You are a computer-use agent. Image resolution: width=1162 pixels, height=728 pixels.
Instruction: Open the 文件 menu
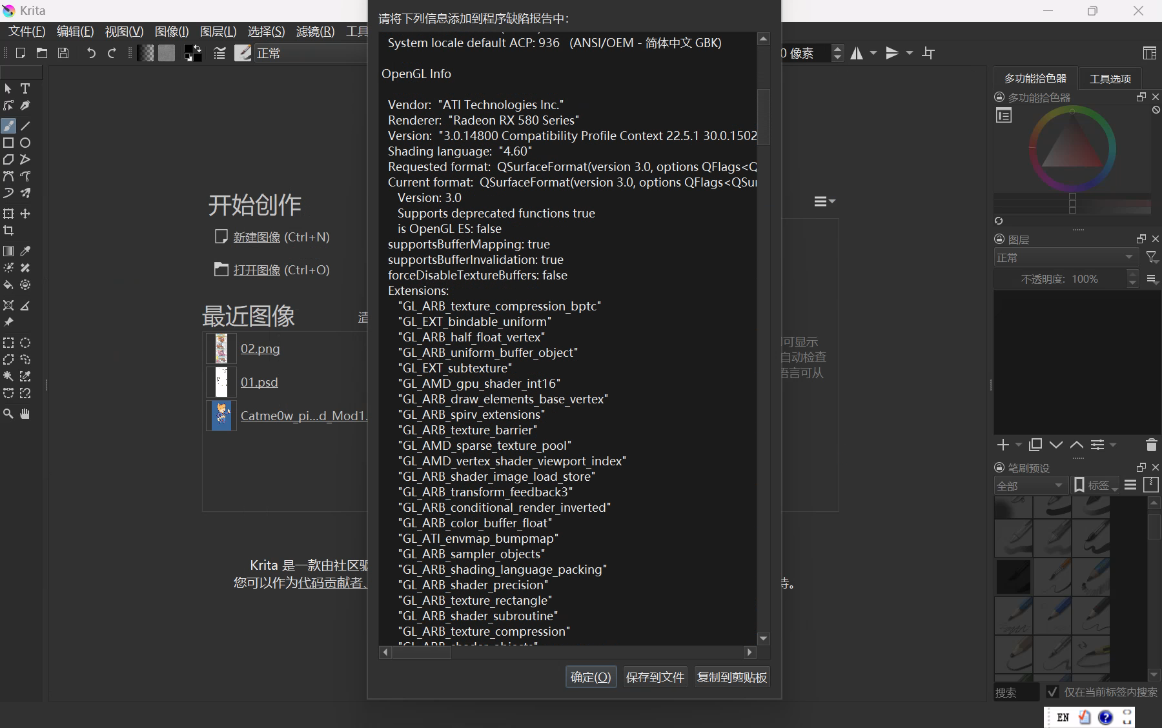pyautogui.click(x=25, y=31)
